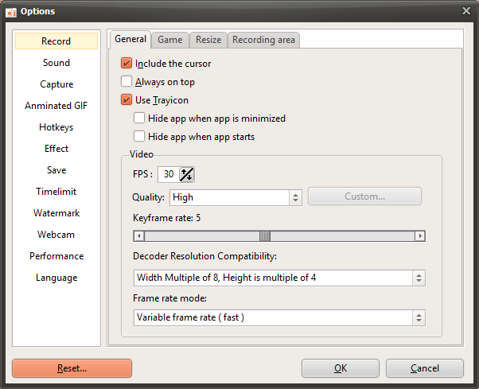
Task: Click the Cancel button
Action: click(x=424, y=368)
